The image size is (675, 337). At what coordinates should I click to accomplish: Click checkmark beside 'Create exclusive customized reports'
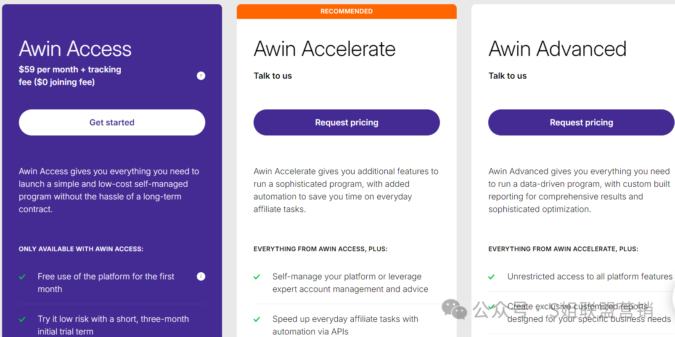pos(491,307)
